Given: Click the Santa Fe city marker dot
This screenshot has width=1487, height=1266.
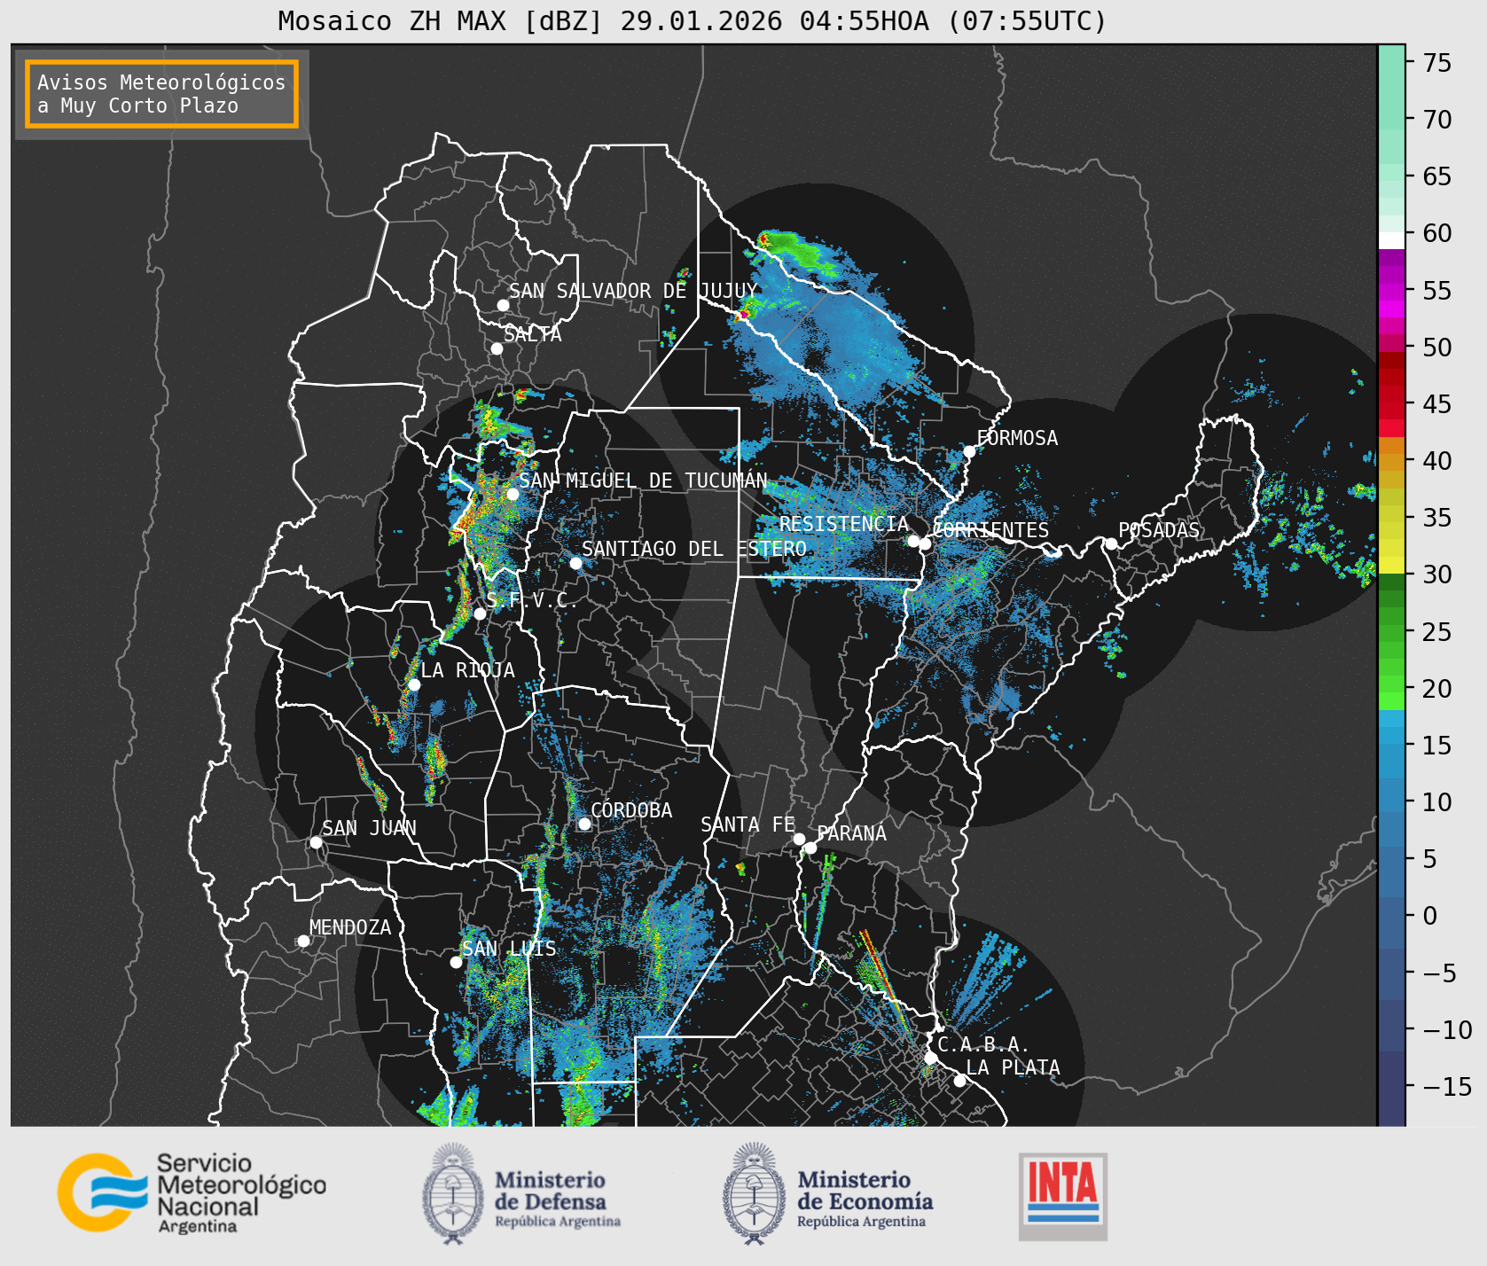Looking at the screenshot, I should 799,839.
